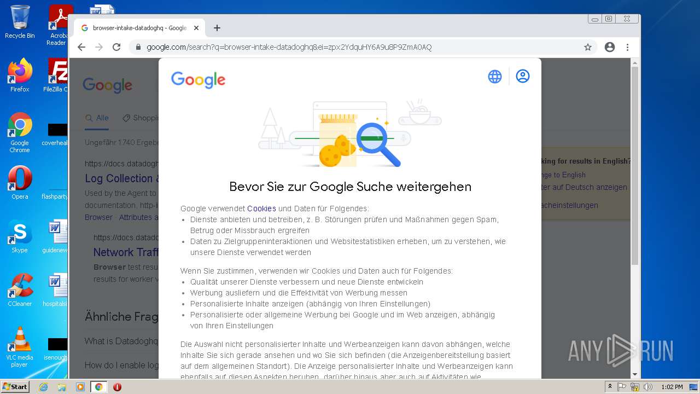Click weiter auf Deutsch anzeigen link
This screenshot has height=394, width=700.
click(584, 187)
